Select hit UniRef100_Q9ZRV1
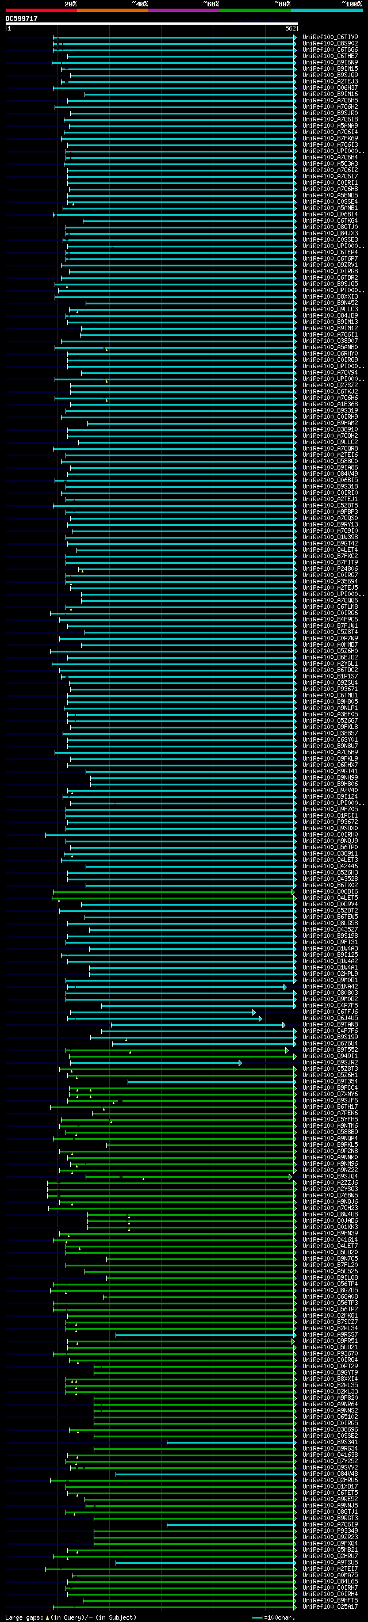 tap(329, 265)
